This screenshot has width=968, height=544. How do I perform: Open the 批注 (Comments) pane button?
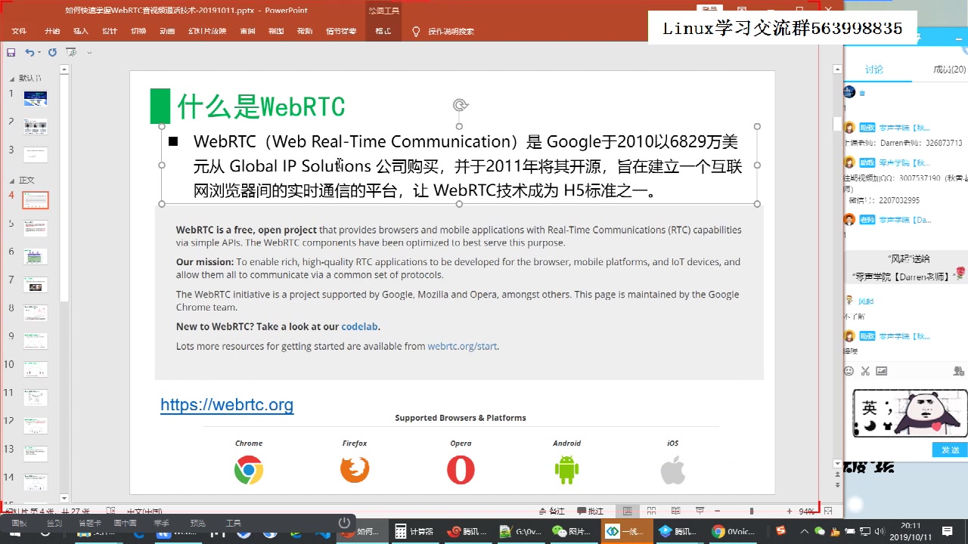(591, 512)
